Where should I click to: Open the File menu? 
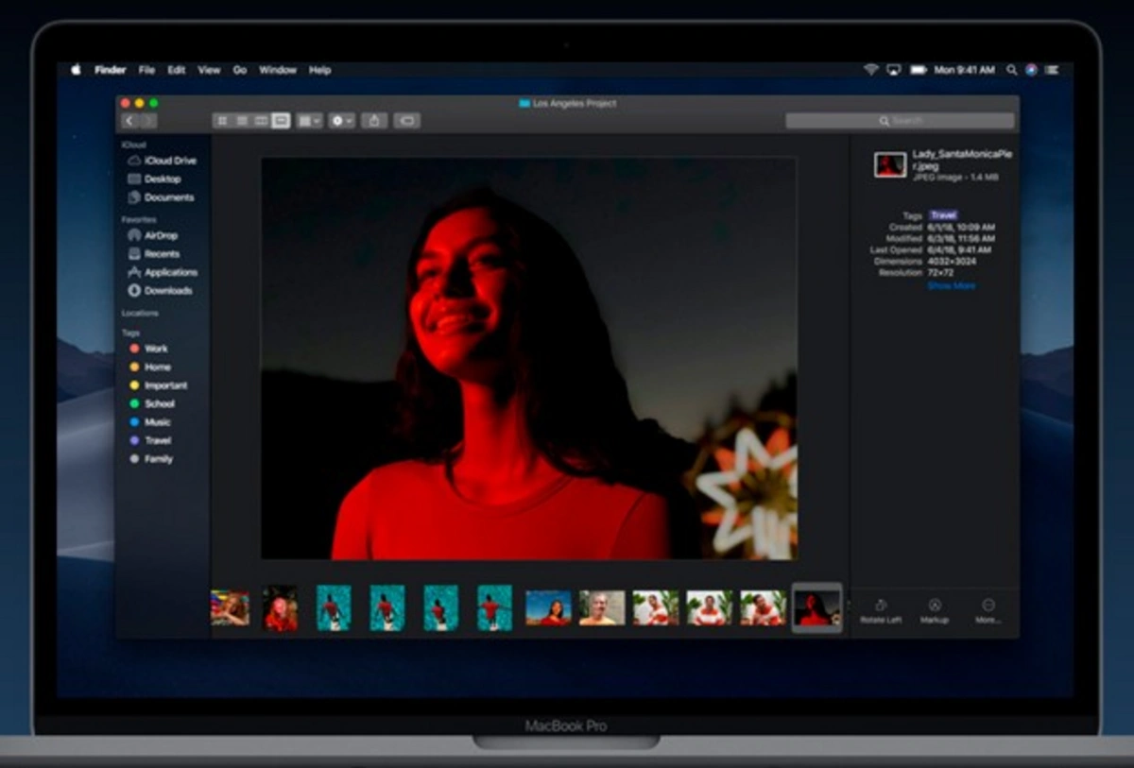tap(146, 70)
